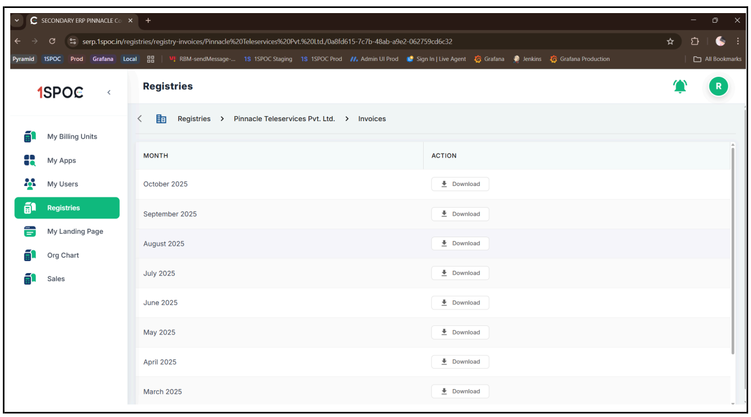
Task: Collapse the sidebar using the chevron
Action: (x=109, y=93)
